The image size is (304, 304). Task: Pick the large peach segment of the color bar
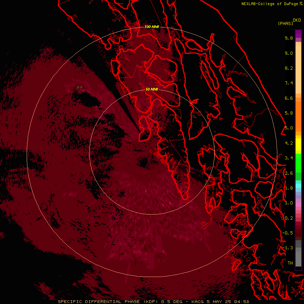298,69
